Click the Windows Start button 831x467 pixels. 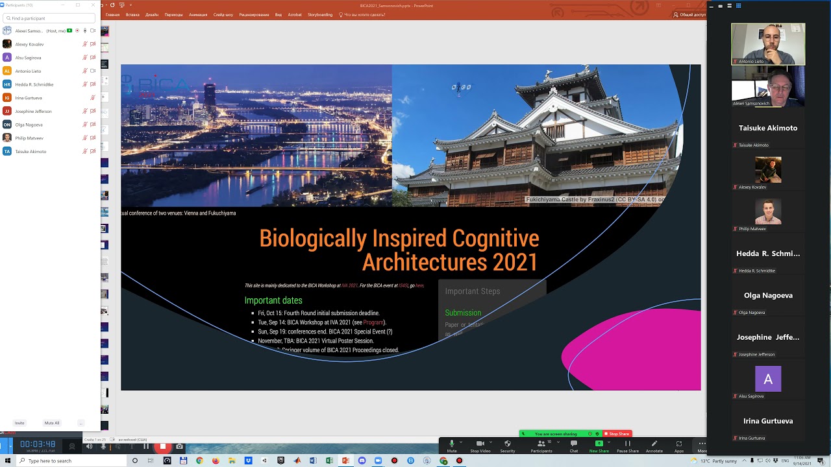[6, 461]
